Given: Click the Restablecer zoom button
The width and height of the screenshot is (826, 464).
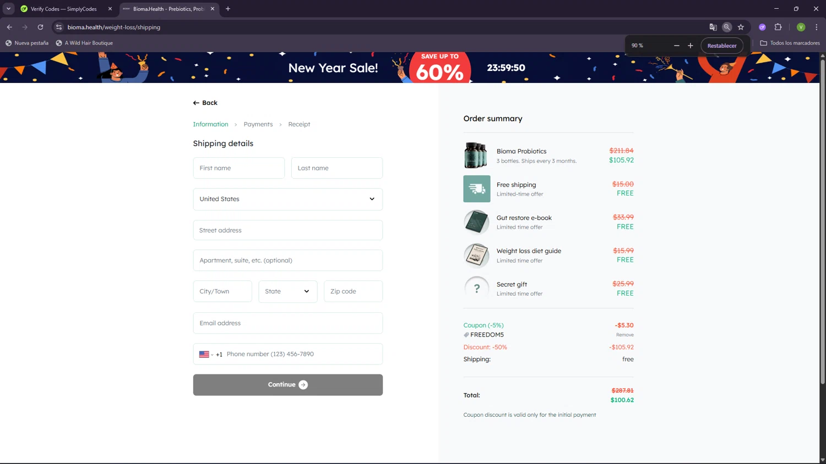Looking at the screenshot, I should point(721,46).
